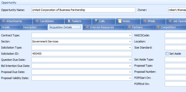
Task: Click the Size Standard input field
Action: click(175, 48)
